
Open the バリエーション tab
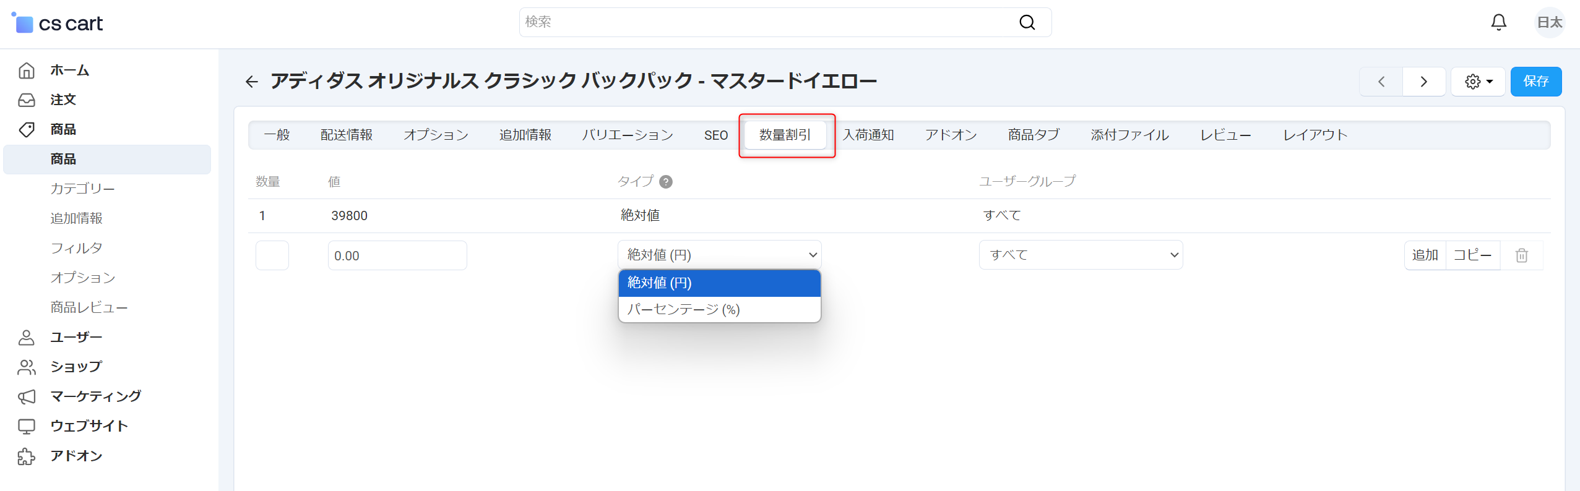pyautogui.click(x=627, y=135)
